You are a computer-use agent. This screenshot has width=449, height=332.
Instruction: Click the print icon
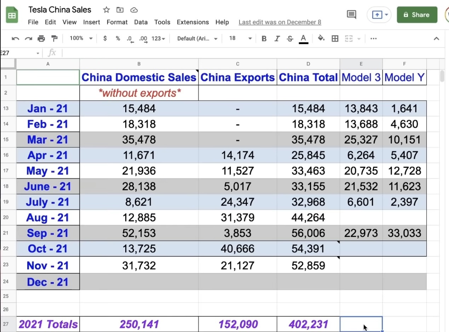pos(41,38)
